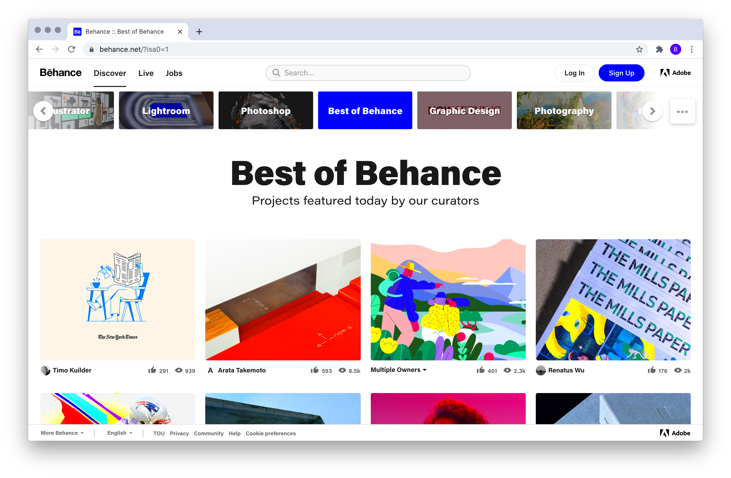
Task: Click the Behance logo icon
Action: [x=60, y=73]
